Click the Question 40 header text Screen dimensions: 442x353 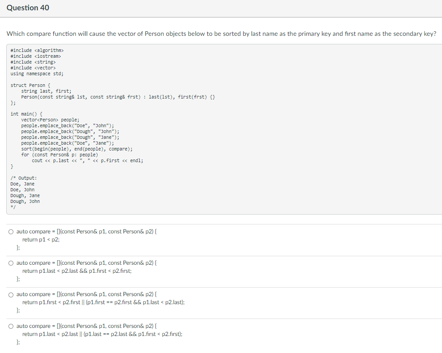pos(28,8)
